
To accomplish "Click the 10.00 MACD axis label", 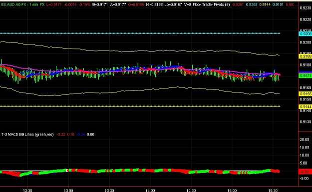I will (305, 155).
